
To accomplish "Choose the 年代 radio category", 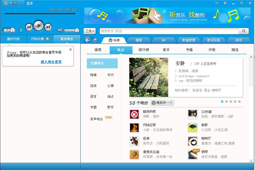I will click(111, 75).
